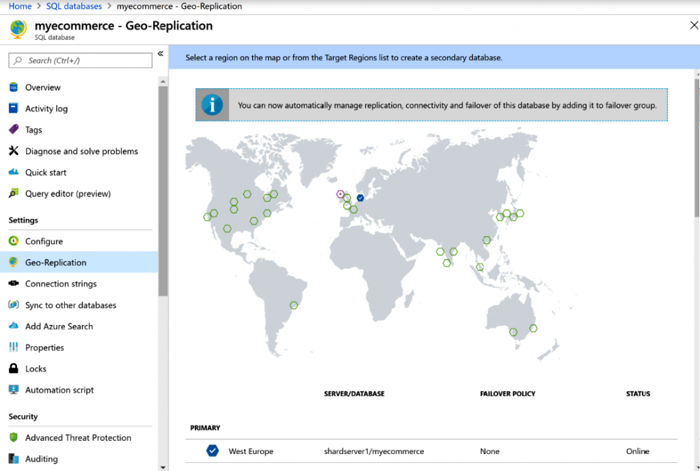This screenshot has width=700, height=471.
Task: Click the Locks padlock icon
Action: 13,369
